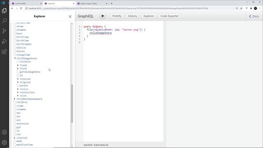Expand the Query Variables pane
The image size is (263, 148).
pos(96,145)
